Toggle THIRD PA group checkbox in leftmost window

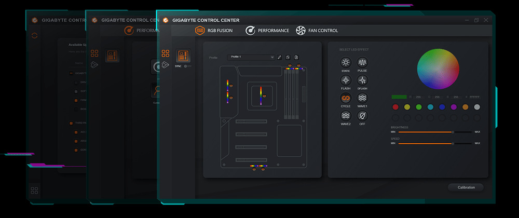click(x=71, y=123)
